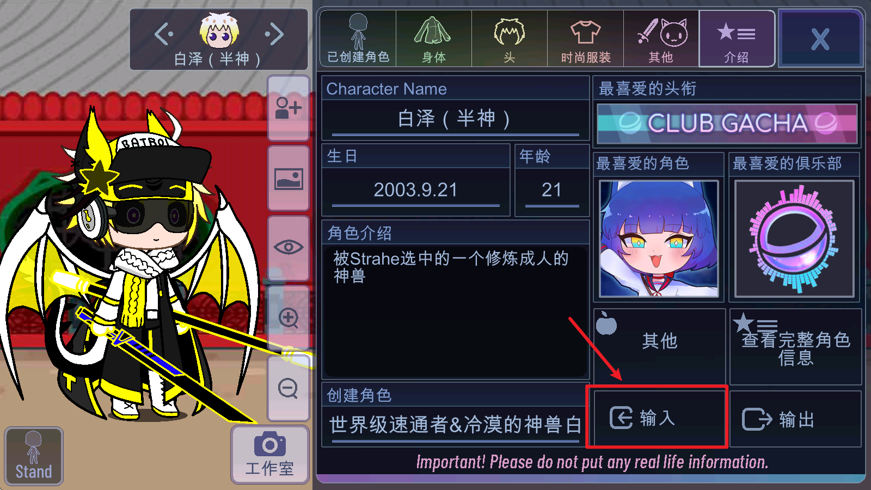Image resolution: width=871 pixels, height=490 pixels.
Task: Open the 查看完整角色信息 panel
Action: [x=795, y=346]
